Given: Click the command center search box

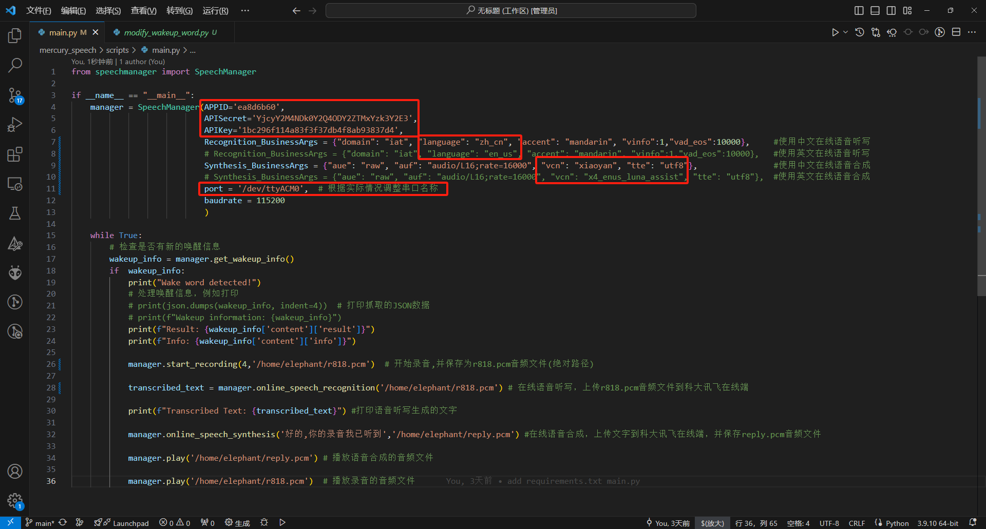Looking at the screenshot, I should [x=511, y=10].
